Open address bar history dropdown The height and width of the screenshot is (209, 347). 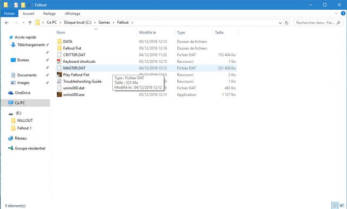[x=280, y=23]
